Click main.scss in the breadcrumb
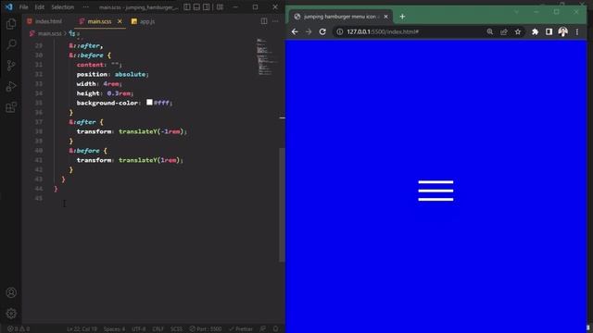593x333 pixels. tap(49, 33)
